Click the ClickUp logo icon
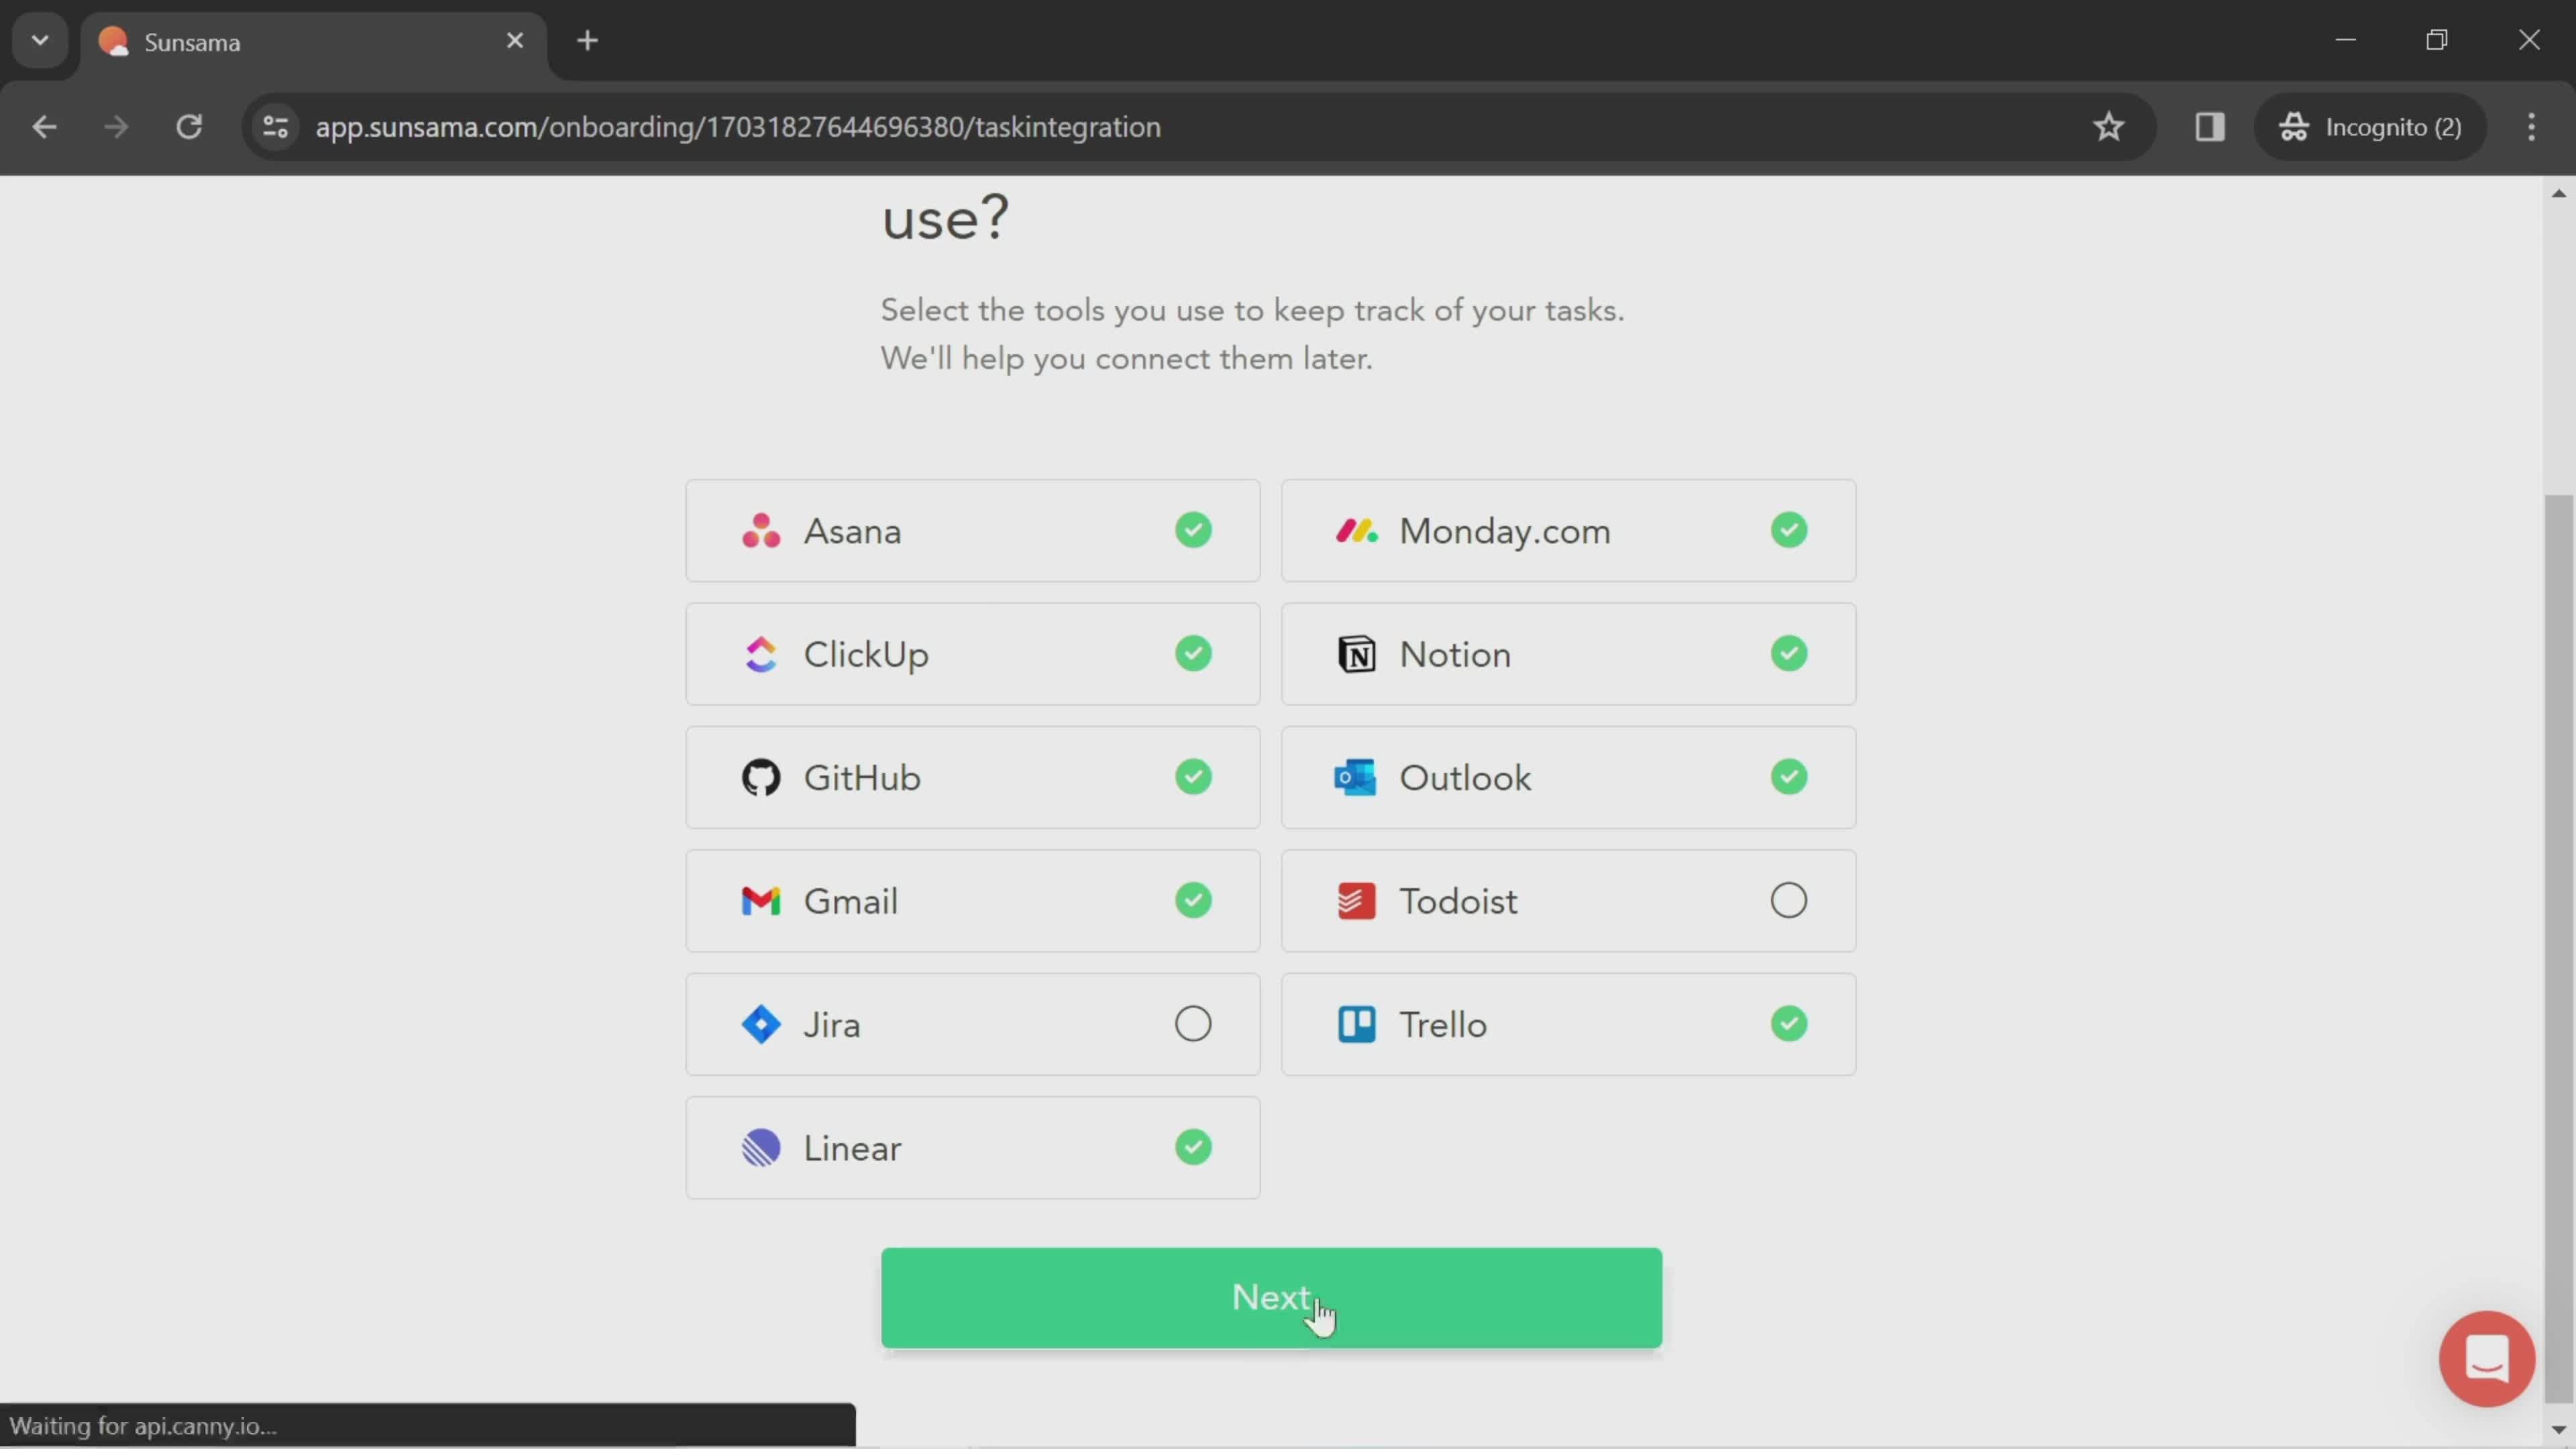 (x=761, y=655)
